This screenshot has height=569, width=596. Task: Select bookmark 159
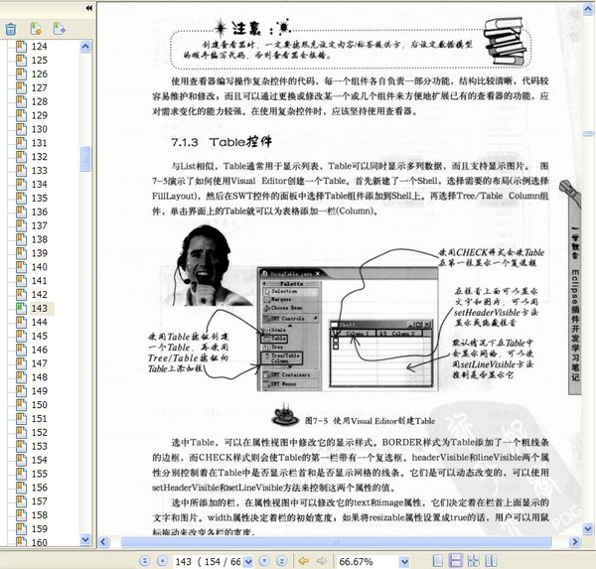(39, 528)
